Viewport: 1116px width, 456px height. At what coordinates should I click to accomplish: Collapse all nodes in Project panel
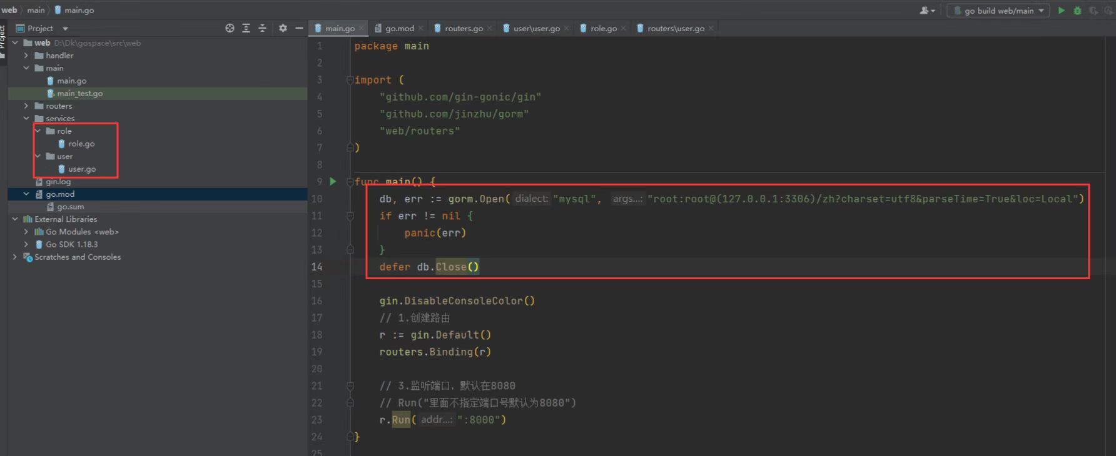[x=262, y=28]
